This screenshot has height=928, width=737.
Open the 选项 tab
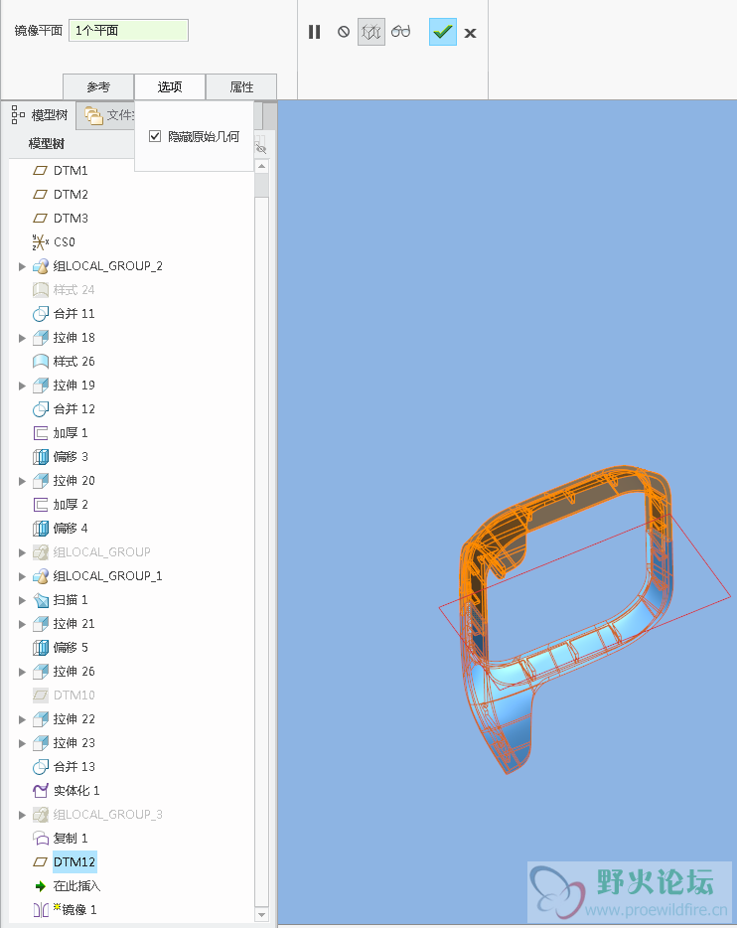(x=170, y=87)
